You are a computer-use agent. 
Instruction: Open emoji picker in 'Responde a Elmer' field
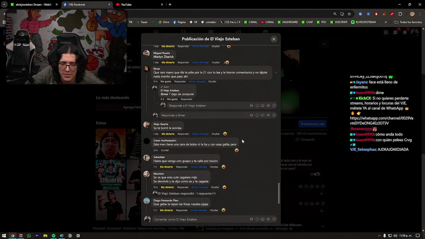coord(257,115)
